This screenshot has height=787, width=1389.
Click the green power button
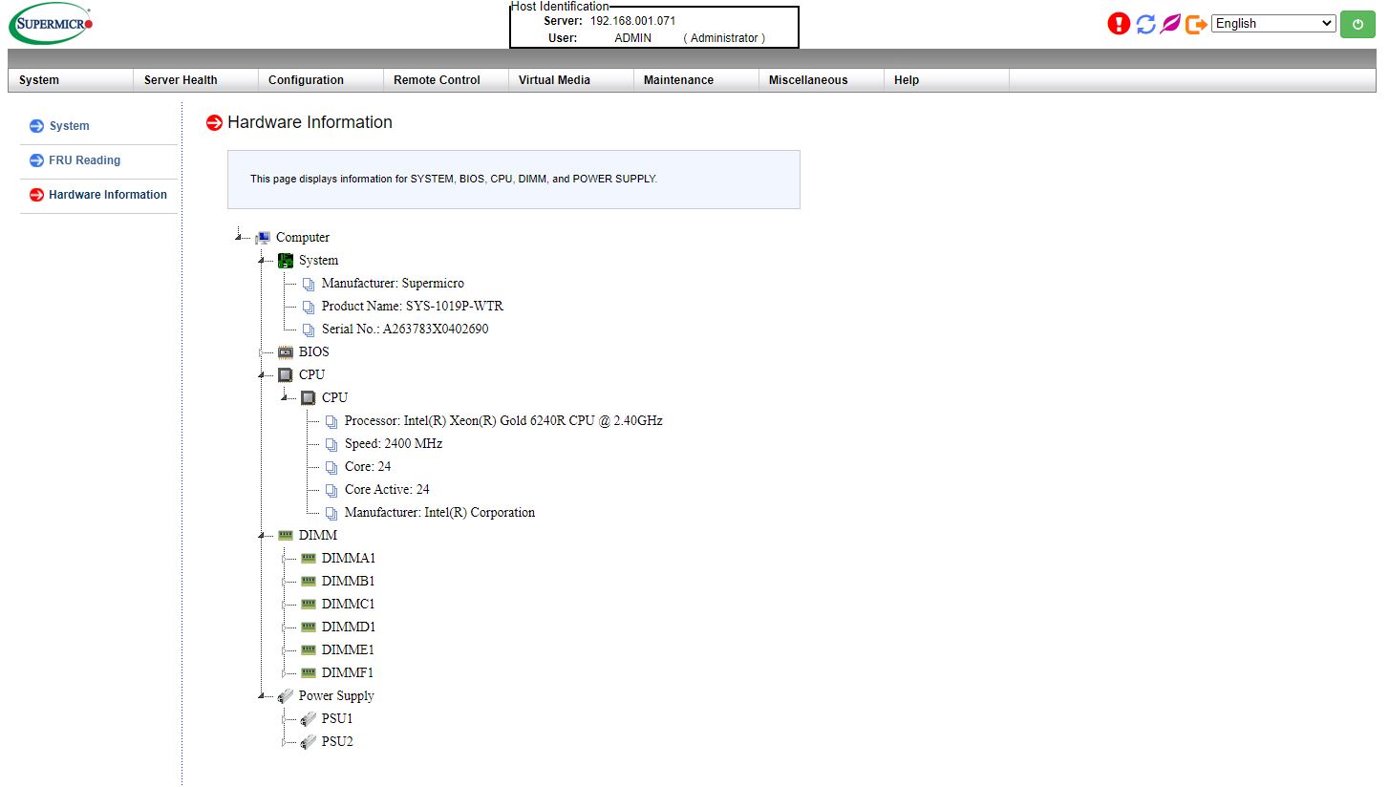1357,24
